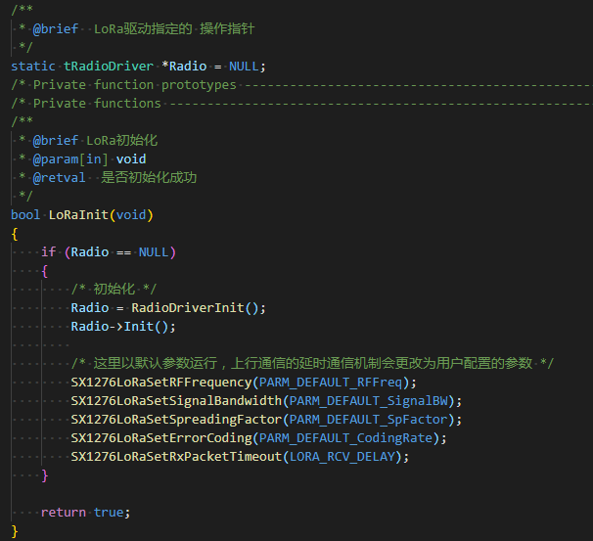Click the @param[in] doc tag
Screen dimensions: 593x541
pyautogui.click(x=70, y=159)
